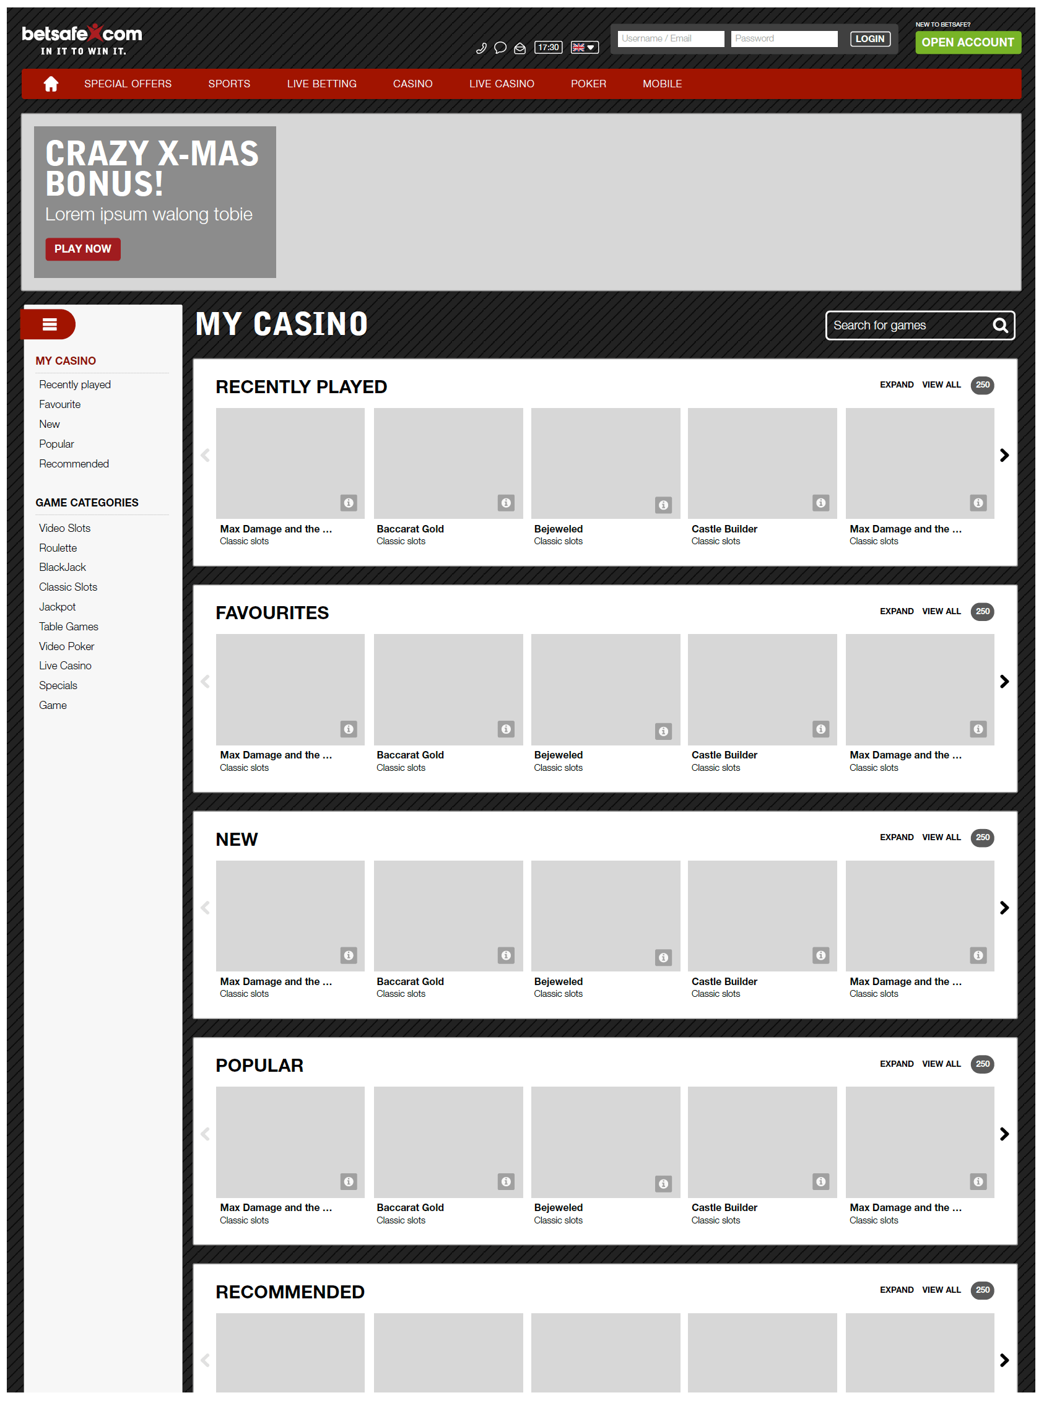Open Castle Builder thumbnail in New
This screenshot has width=1044, height=1403.
click(763, 916)
